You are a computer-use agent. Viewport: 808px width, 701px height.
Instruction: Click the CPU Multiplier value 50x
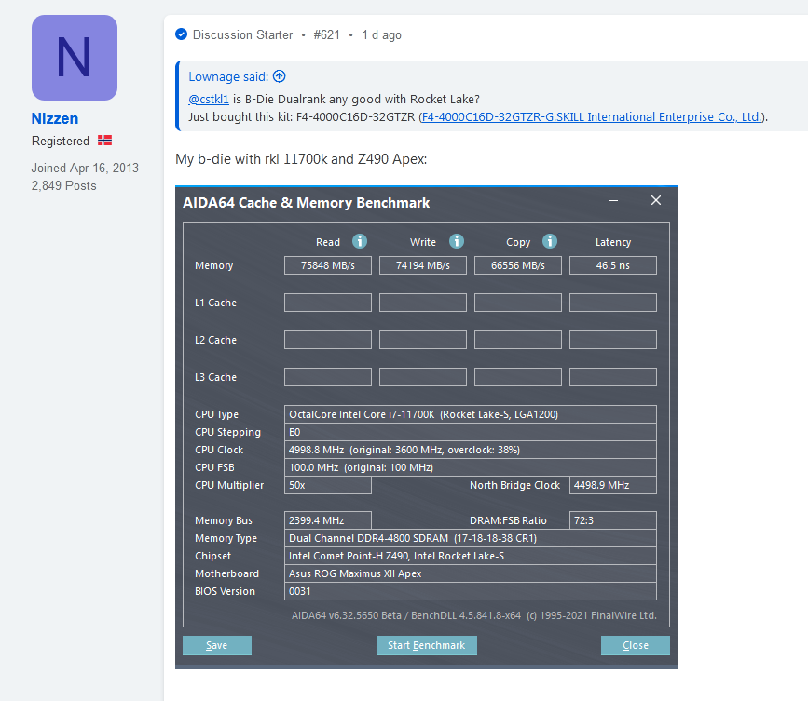tap(328, 485)
